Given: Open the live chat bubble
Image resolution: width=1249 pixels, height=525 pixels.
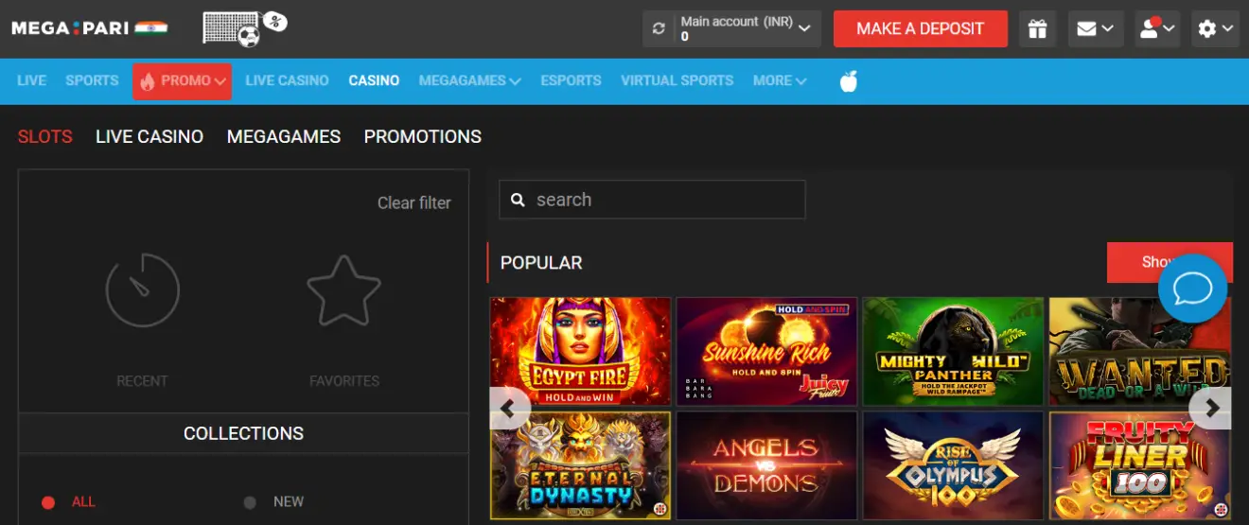Looking at the screenshot, I should 1192,289.
